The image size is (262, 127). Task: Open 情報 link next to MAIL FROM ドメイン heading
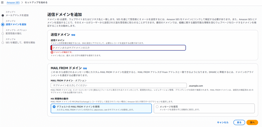coord(85,68)
